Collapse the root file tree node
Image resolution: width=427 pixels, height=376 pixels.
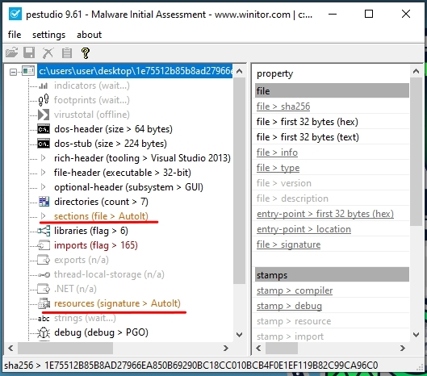coord(13,72)
